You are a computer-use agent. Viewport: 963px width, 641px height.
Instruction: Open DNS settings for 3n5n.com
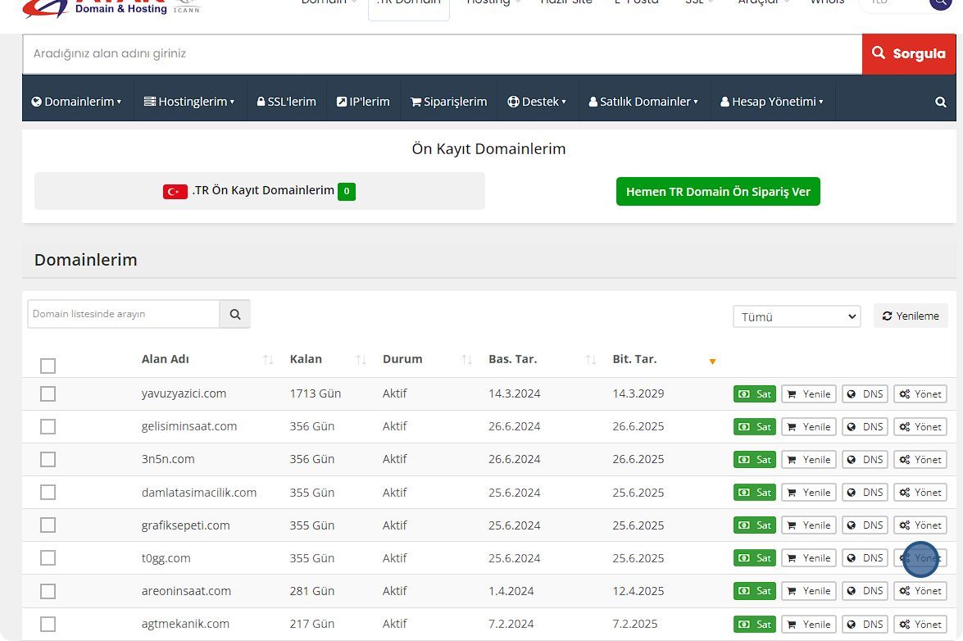point(865,460)
